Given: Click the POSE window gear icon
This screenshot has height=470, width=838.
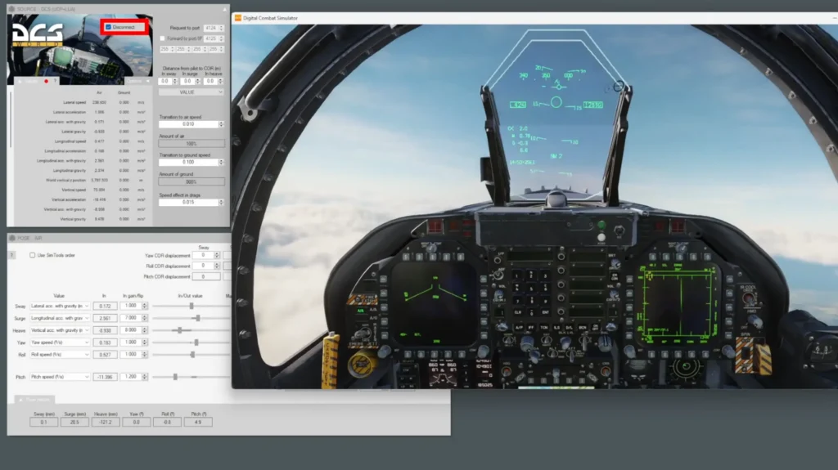Looking at the screenshot, I should pos(11,238).
